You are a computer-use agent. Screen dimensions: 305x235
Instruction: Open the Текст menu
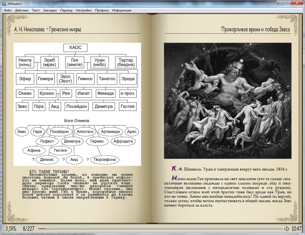[x=36, y=10]
